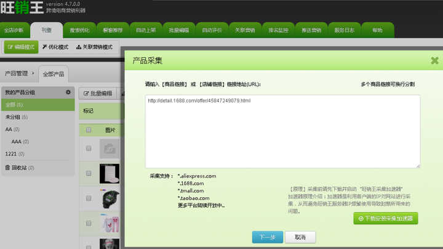Check the white product row checkbox

point(89,173)
